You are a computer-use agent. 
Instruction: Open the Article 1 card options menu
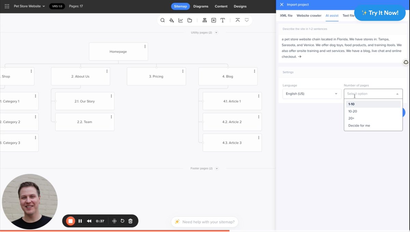[259, 96]
